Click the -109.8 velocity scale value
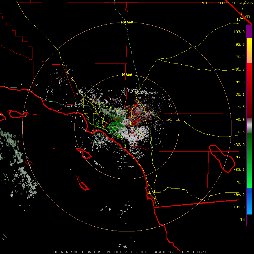This screenshot has height=254, width=254. coord(238,207)
